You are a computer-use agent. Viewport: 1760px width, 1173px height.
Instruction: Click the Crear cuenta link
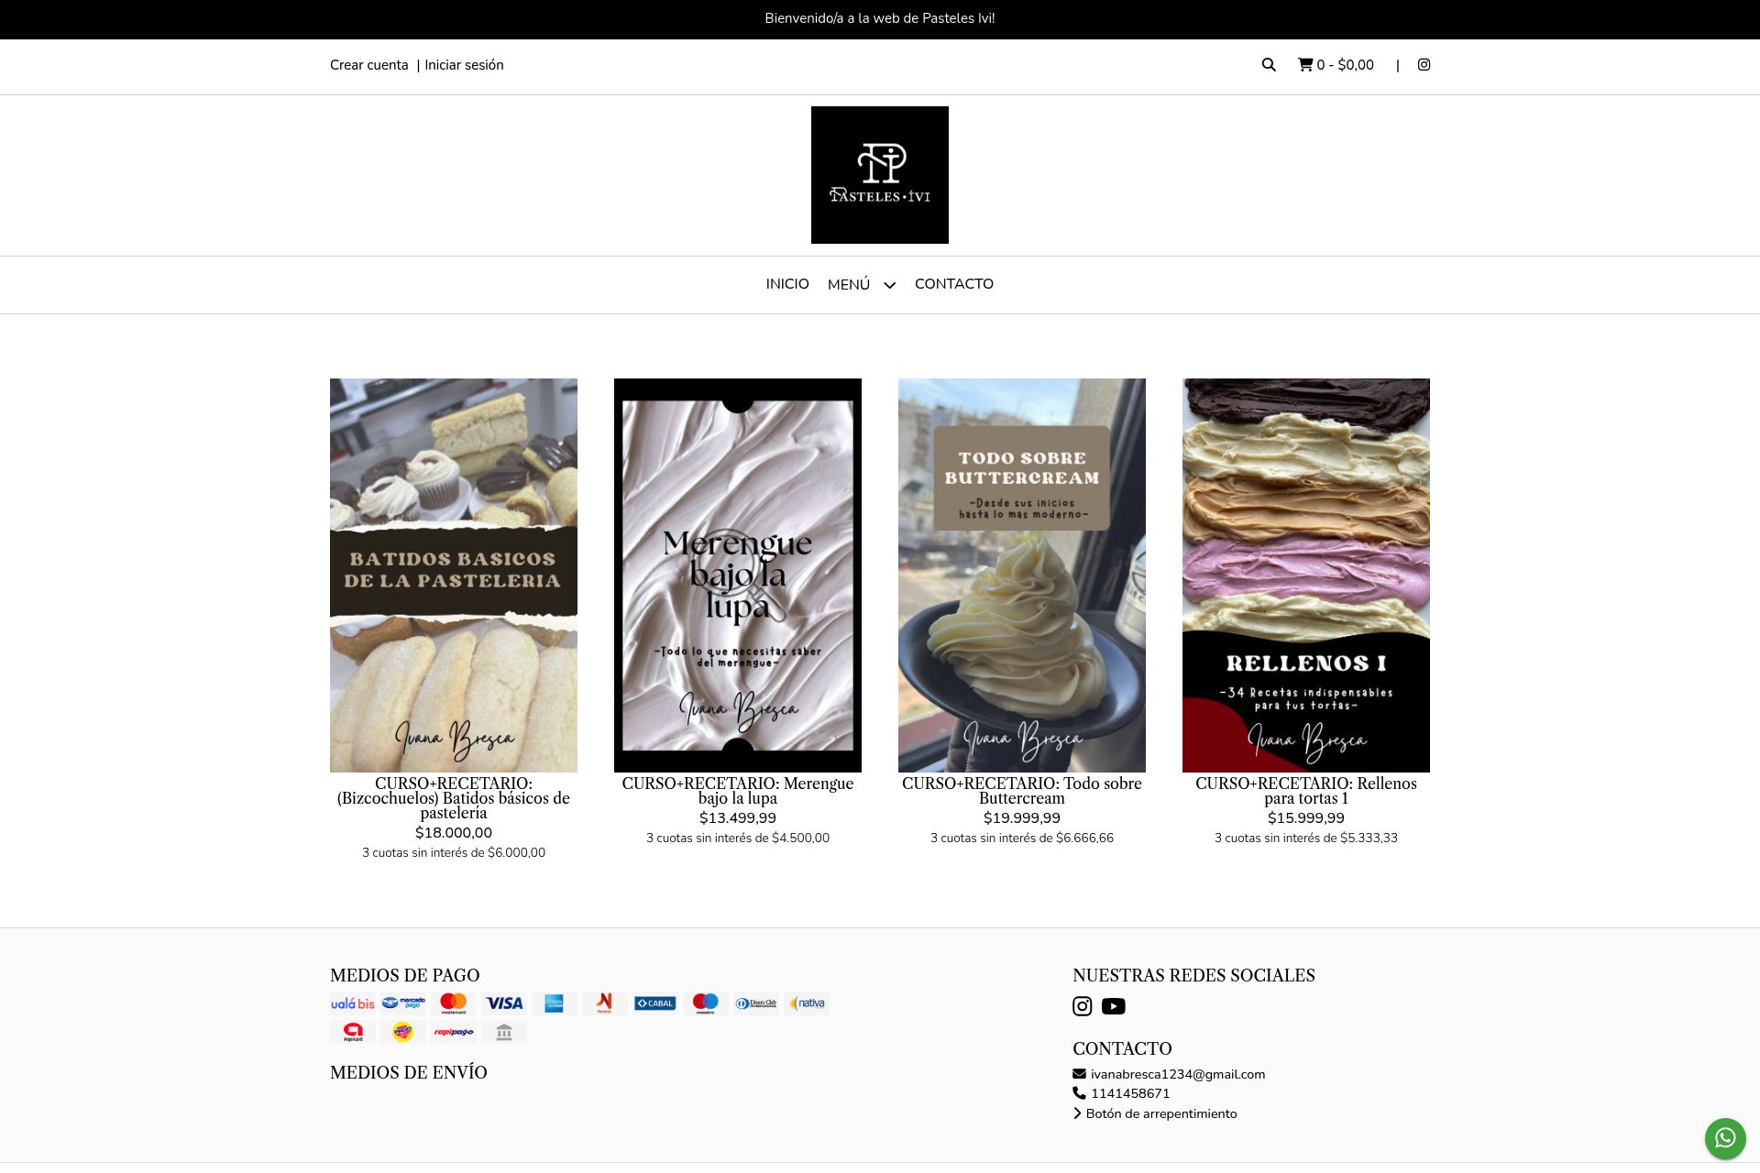point(369,65)
